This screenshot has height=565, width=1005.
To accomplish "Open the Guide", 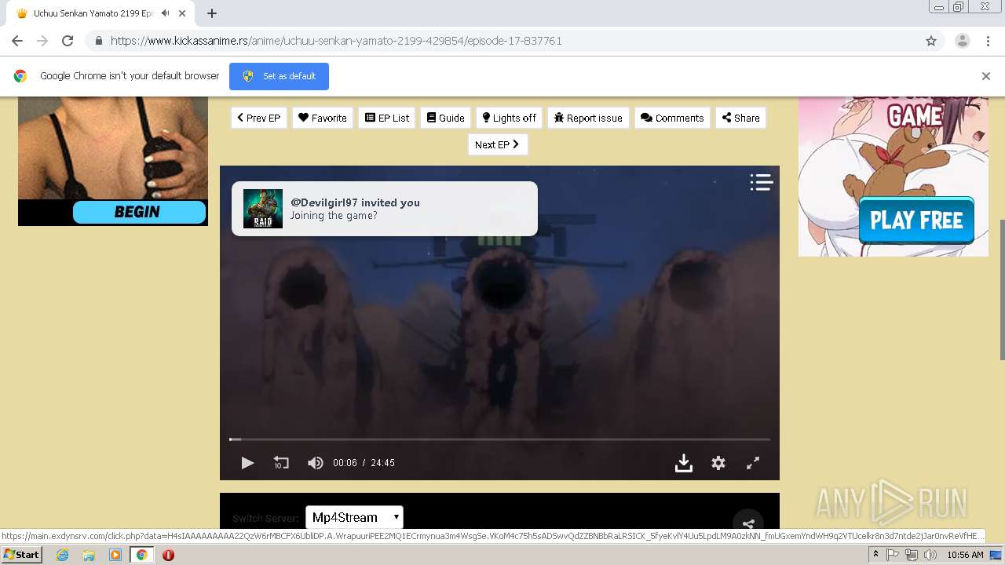I will click(x=446, y=118).
